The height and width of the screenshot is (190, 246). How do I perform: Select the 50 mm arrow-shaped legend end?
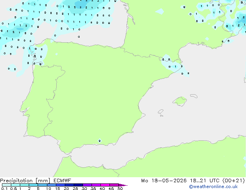point(123,185)
